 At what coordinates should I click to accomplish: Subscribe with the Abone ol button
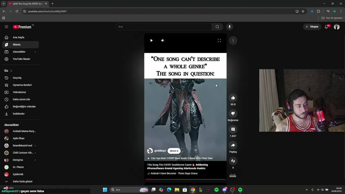[x=174, y=151]
